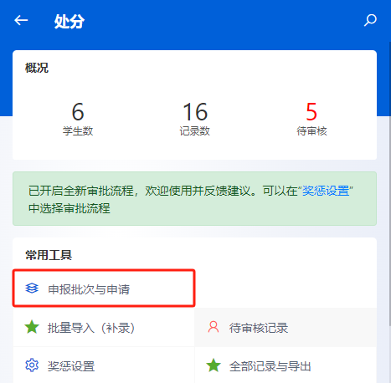This screenshot has width=391, height=383.
Task: Click the back arrow icon
Action: pyautogui.click(x=21, y=20)
